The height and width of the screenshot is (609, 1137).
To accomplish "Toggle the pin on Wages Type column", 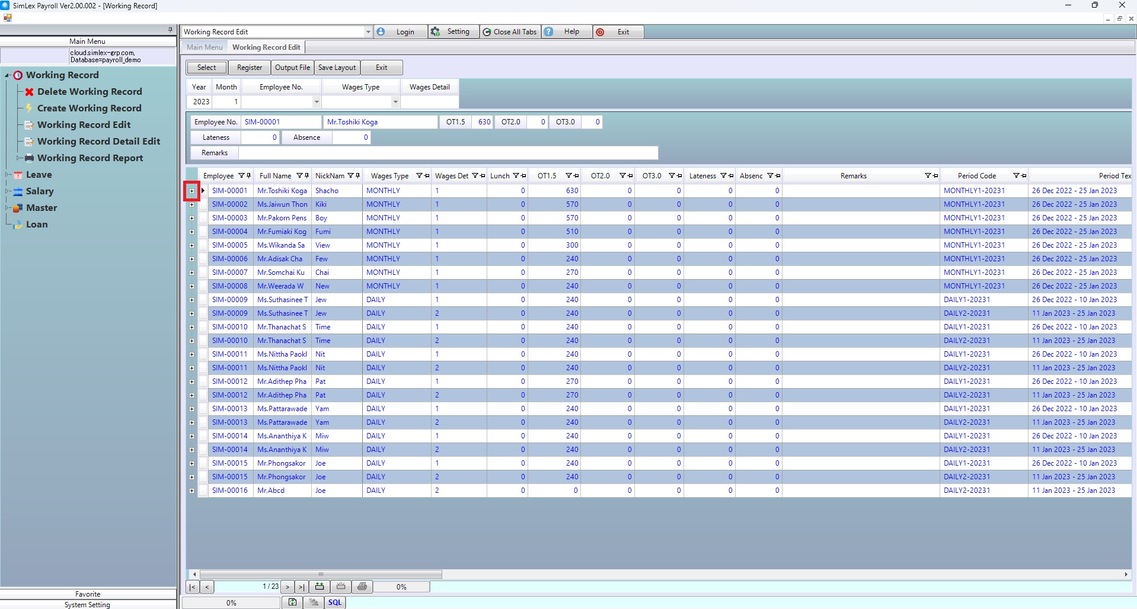I will click(x=426, y=176).
